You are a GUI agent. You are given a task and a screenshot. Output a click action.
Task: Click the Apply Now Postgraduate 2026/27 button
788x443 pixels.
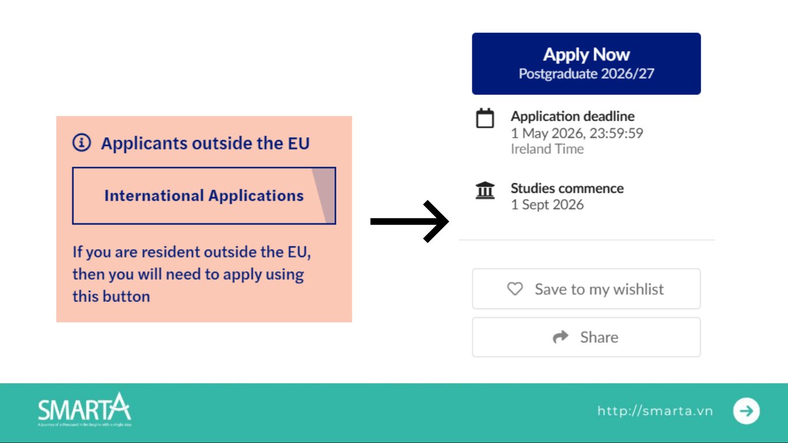click(586, 63)
